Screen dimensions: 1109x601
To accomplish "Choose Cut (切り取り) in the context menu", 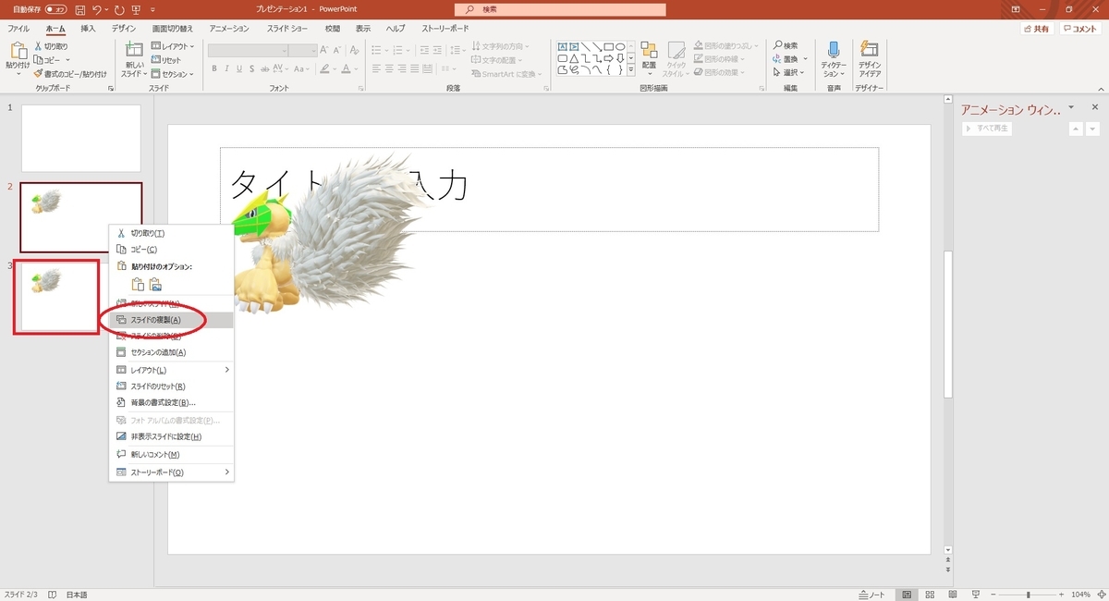I will click(x=171, y=233).
